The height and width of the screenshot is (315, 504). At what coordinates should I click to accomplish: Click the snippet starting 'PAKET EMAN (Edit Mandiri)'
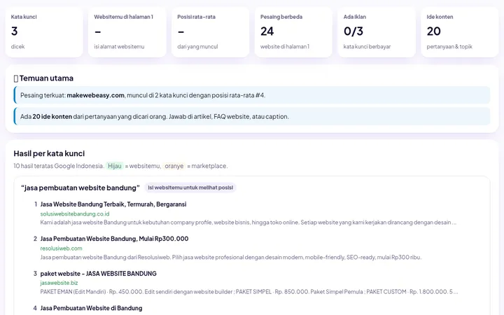(x=249, y=292)
